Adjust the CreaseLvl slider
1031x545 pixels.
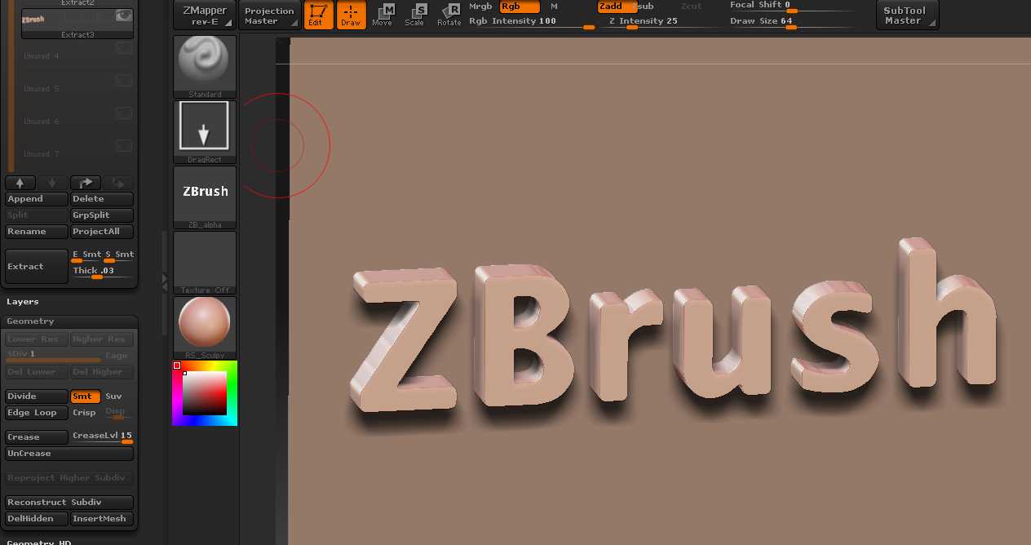pyautogui.click(x=102, y=437)
